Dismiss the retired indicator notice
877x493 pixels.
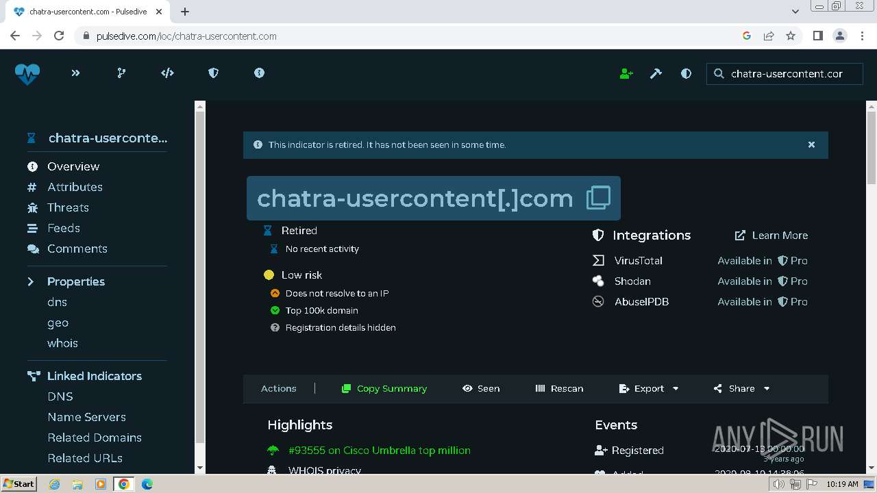coord(811,144)
